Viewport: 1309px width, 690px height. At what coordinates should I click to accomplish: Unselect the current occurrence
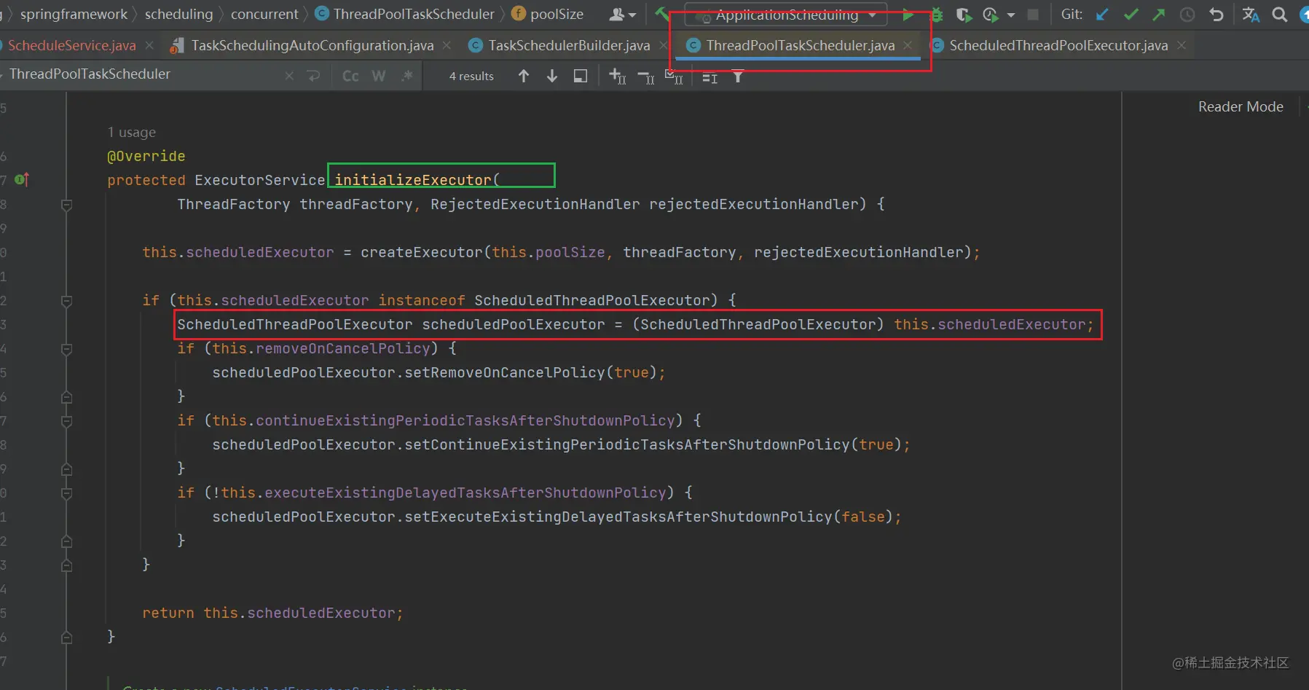coord(645,77)
